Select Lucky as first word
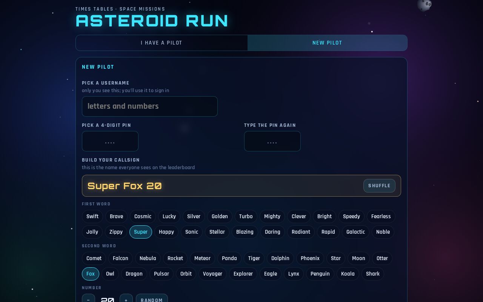Image resolution: width=483 pixels, height=302 pixels. 169,216
